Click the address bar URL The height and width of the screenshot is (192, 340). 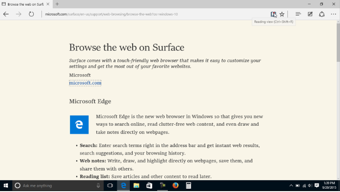pyautogui.click(x=111, y=14)
